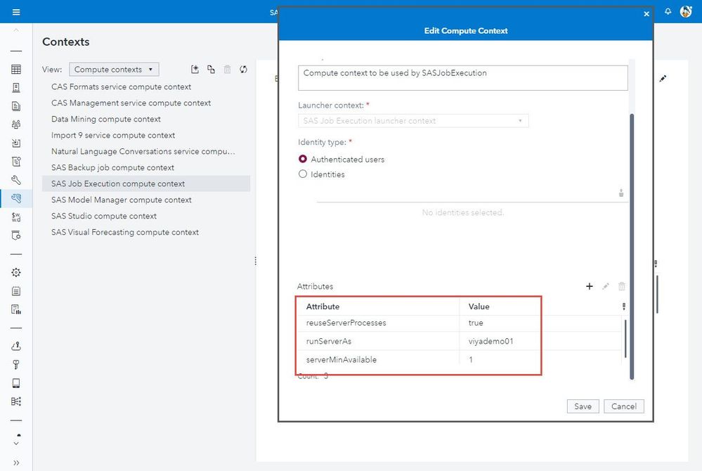The height and width of the screenshot is (471, 702).
Task: Select SAS Backup job compute context
Action: coord(146,167)
